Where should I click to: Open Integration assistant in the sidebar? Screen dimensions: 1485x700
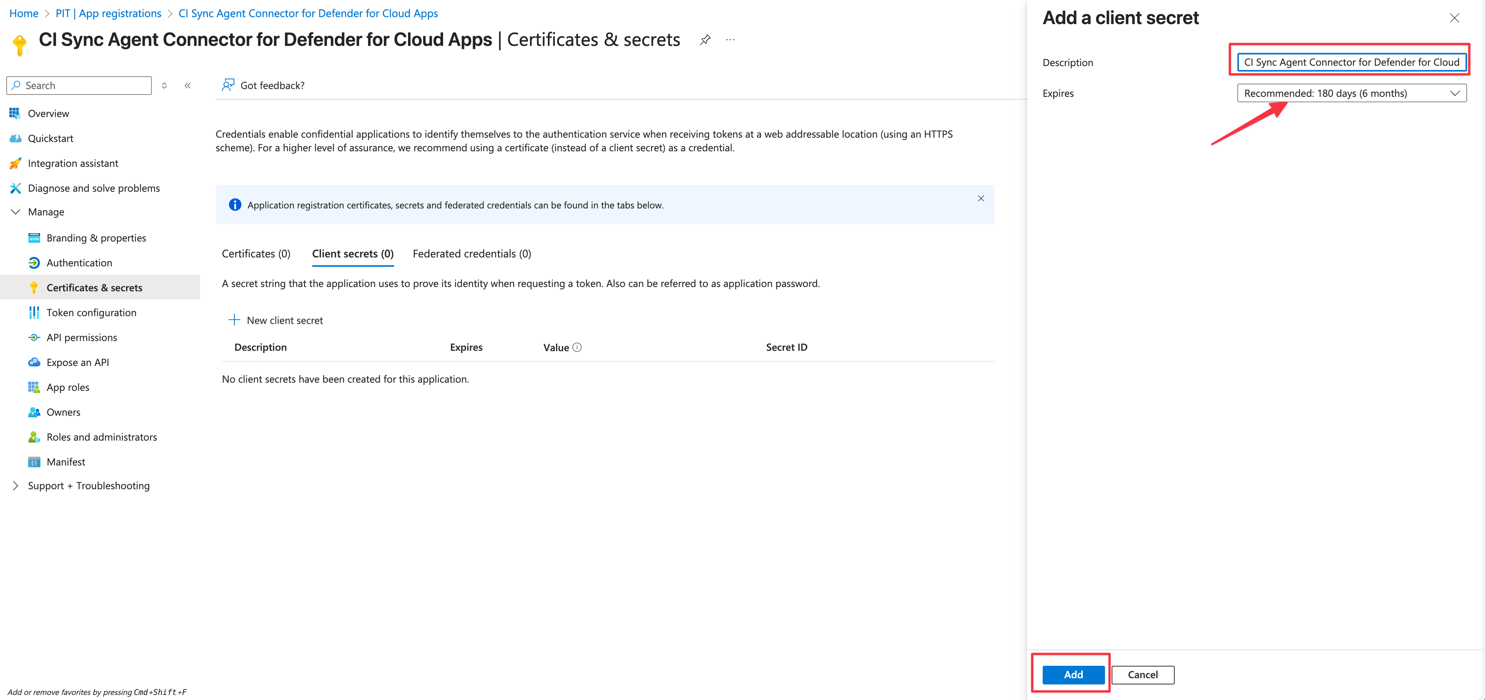[73, 163]
